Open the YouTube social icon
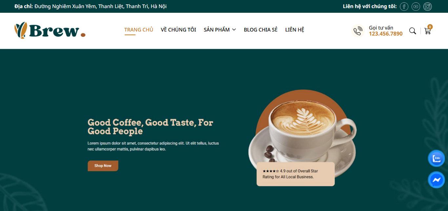The image size is (448, 211). [416, 7]
